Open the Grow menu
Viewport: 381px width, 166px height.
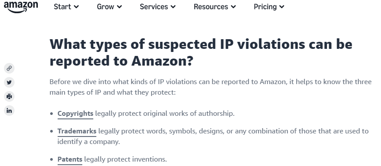110,7
